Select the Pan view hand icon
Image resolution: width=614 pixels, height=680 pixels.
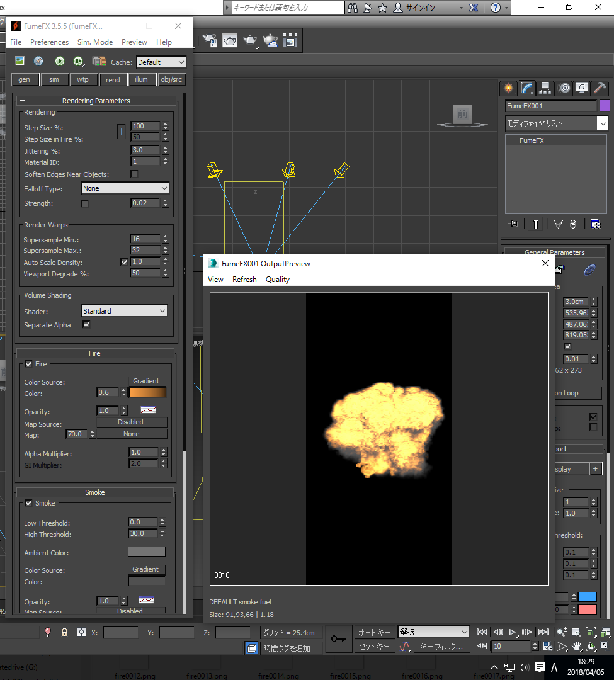(x=576, y=646)
